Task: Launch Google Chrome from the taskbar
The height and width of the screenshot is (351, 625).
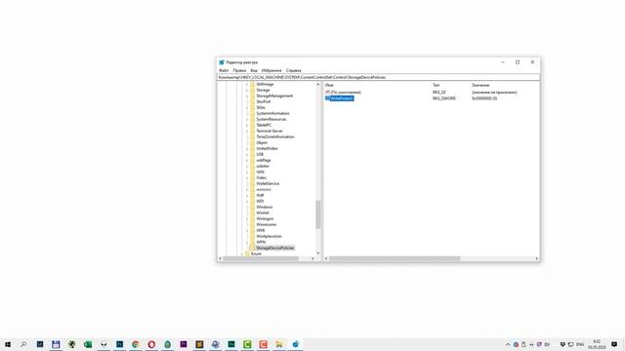Action: pos(136,344)
